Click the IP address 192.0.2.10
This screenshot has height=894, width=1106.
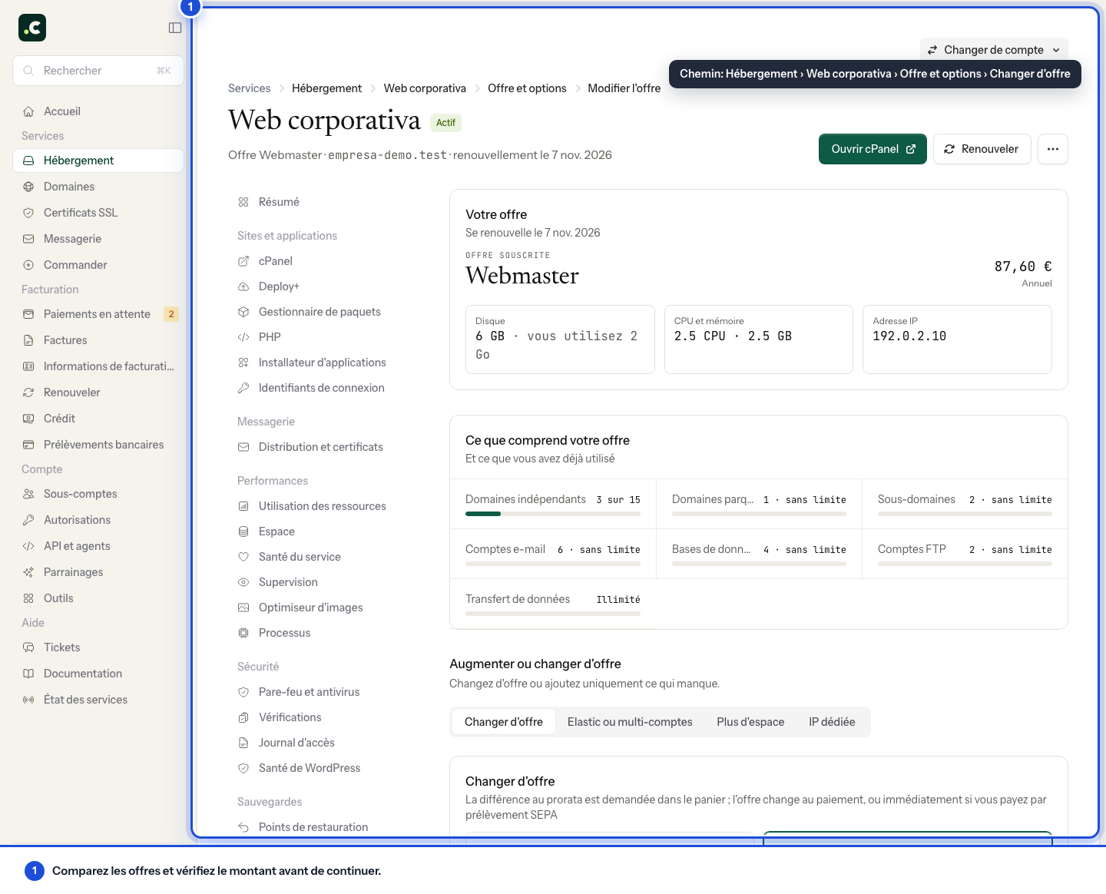pos(909,336)
